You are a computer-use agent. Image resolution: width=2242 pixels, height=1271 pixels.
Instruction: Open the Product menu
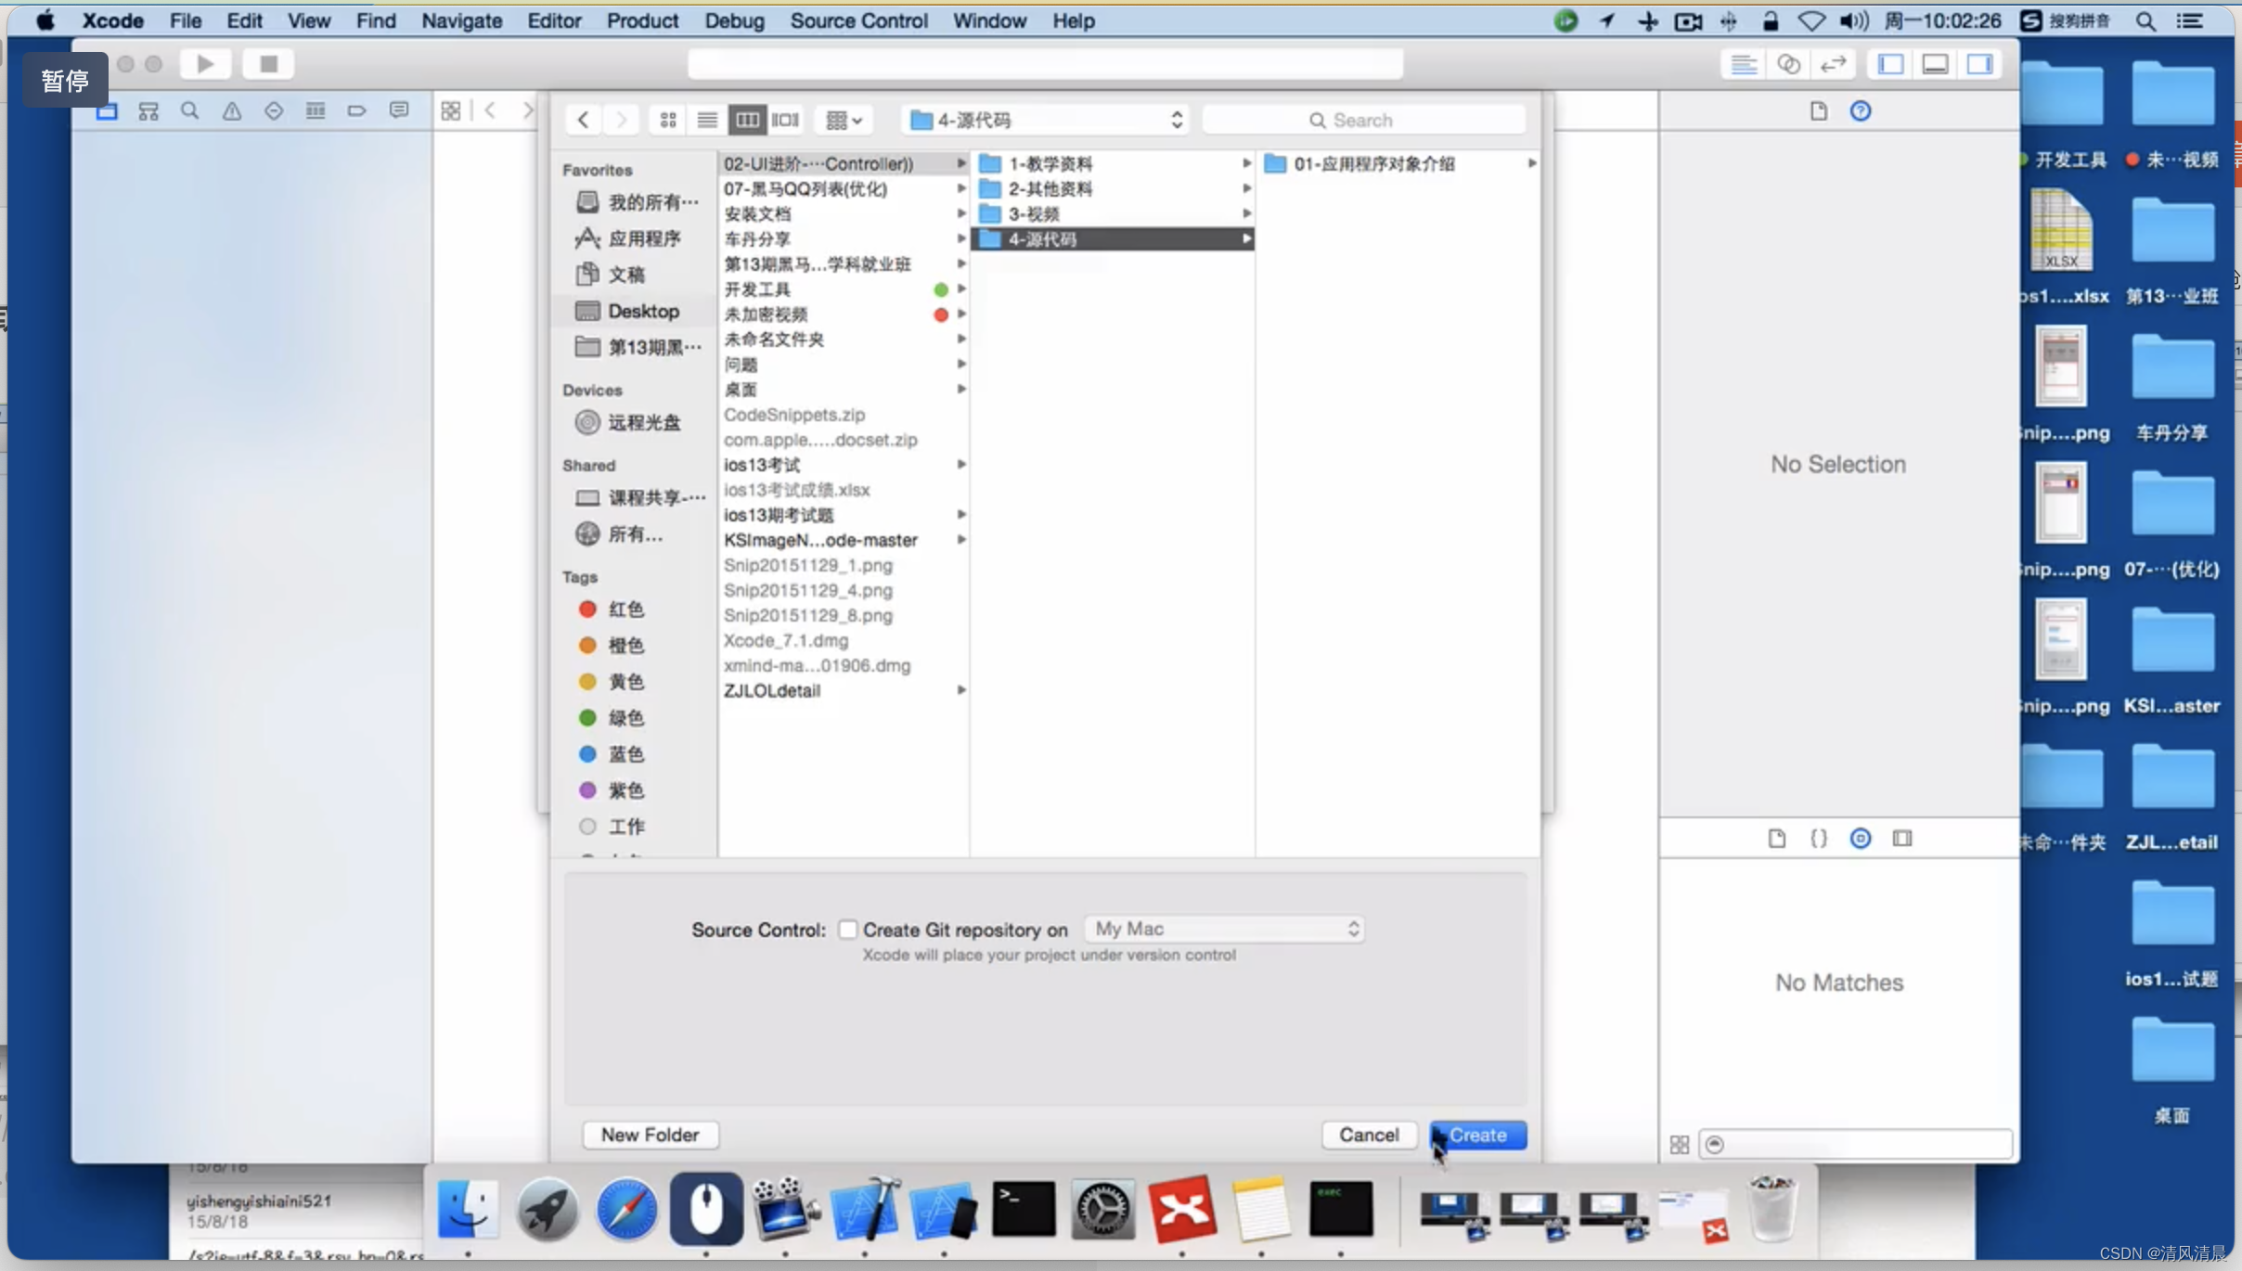coord(642,20)
